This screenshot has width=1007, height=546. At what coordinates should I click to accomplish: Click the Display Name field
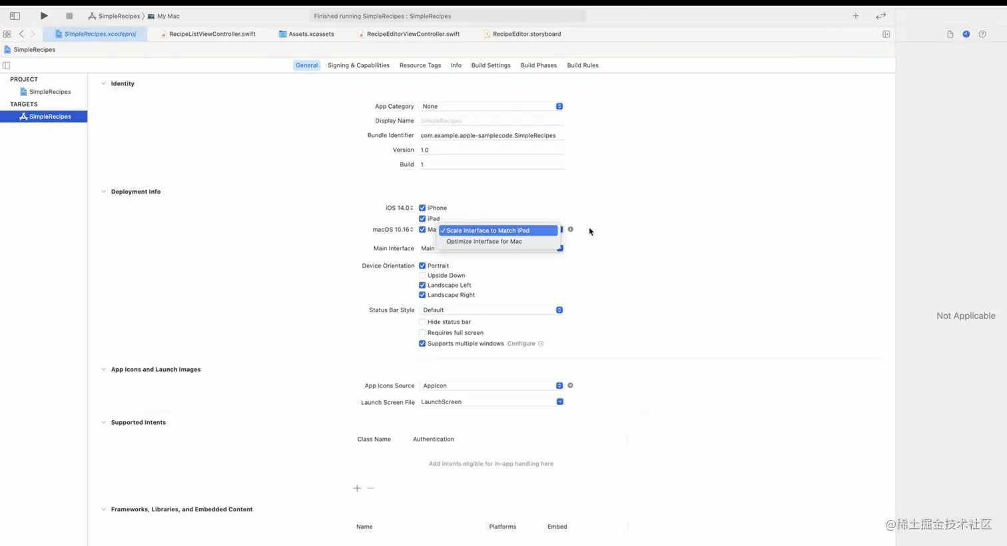coord(492,121)
